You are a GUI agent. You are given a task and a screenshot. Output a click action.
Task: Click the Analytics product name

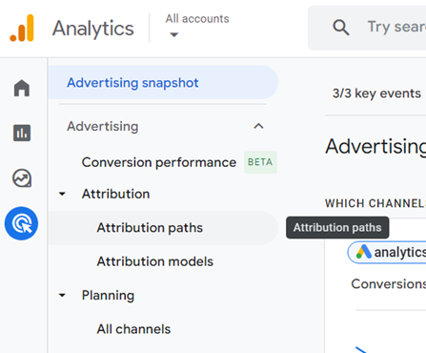pyautogui.click(x=93, y=29)
